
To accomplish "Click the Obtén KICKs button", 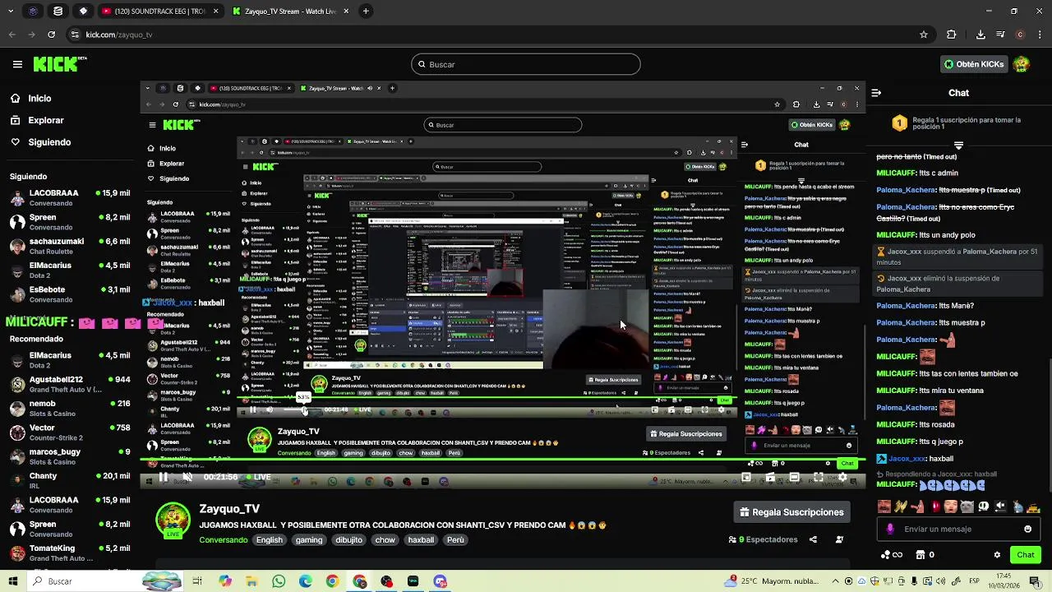I will pyautogui.click(x=974, y=64).
